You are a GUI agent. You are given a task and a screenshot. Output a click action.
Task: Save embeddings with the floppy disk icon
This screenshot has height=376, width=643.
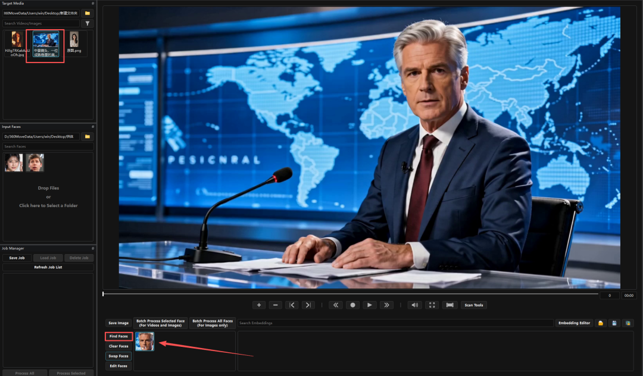(614, 323)
